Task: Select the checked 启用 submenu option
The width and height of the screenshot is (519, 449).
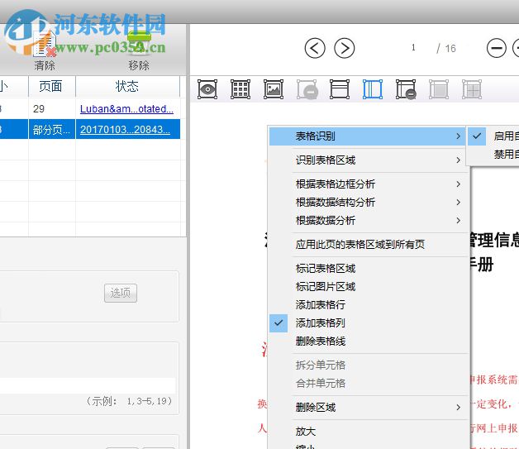Action: [x=493, y=136]
